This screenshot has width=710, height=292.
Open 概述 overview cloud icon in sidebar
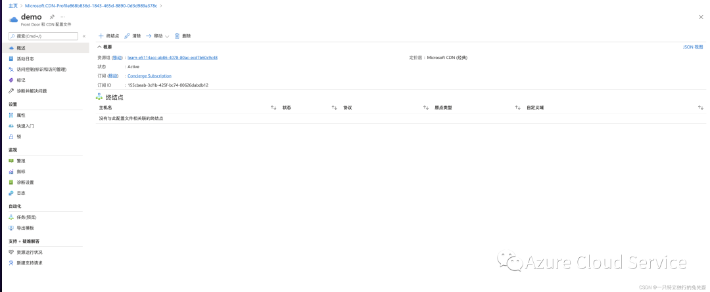[x=11, y=48]
